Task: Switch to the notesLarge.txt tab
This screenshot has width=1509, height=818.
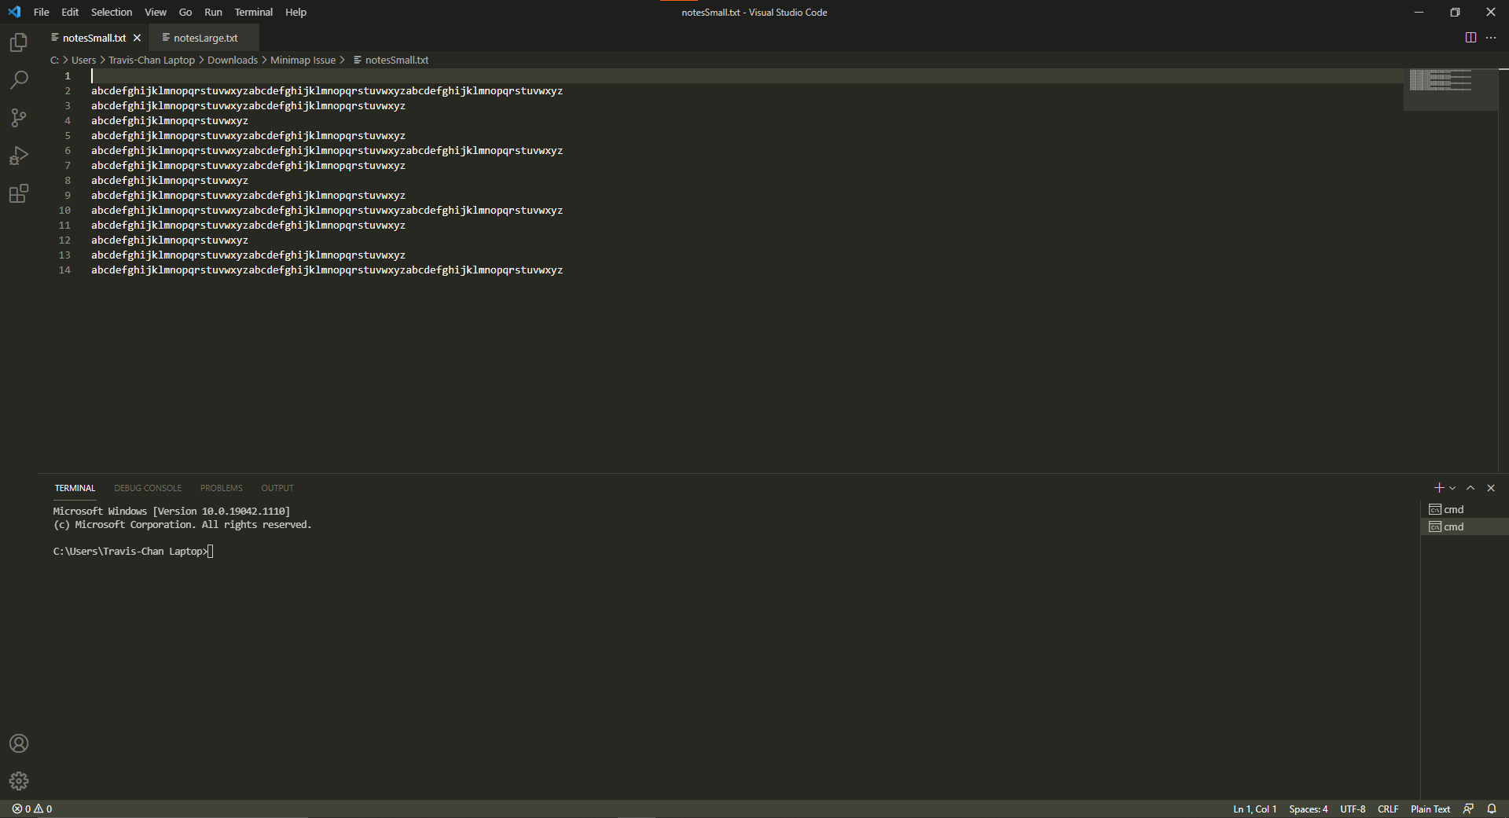Action: [x=204, y=37]
